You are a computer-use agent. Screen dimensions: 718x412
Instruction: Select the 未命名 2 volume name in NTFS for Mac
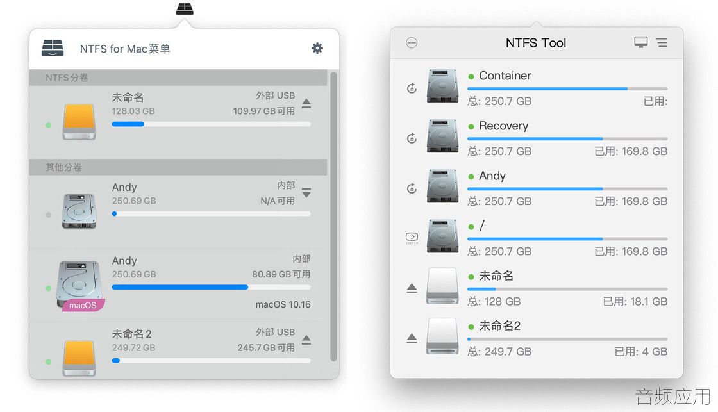point(131,334)
